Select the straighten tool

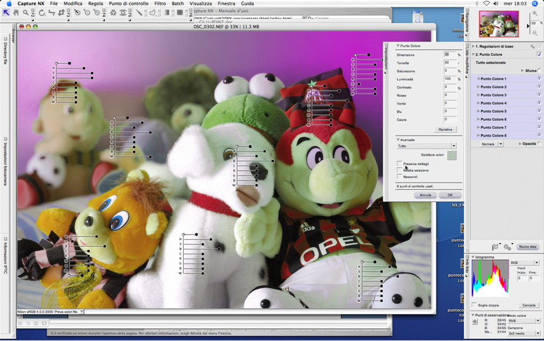pos(51,13)
